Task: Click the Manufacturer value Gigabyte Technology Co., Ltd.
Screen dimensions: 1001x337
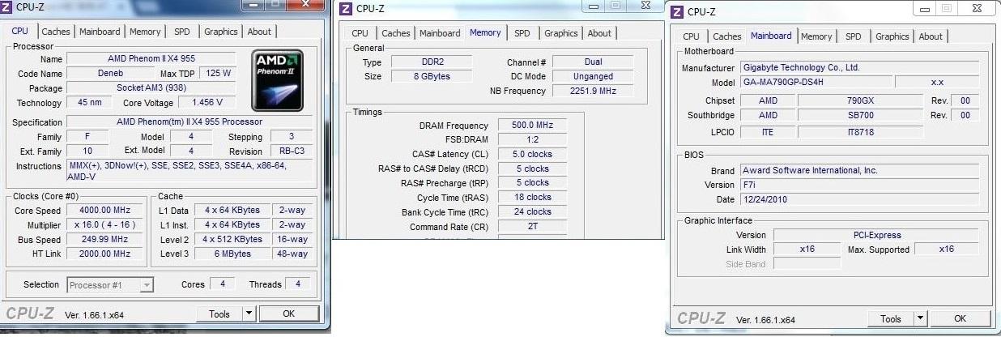Action: point(859,67)
